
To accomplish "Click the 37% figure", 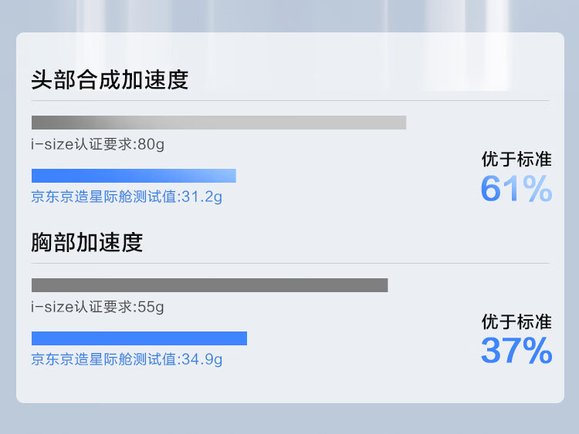I will coord(516,351).
